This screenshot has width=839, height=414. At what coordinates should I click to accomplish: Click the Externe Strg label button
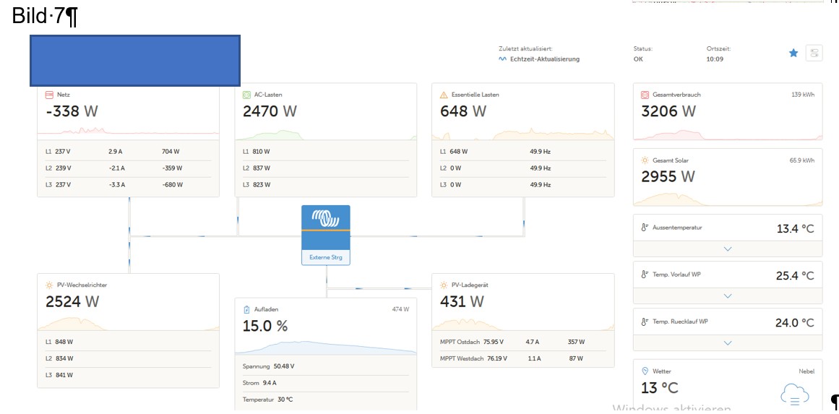[x=326, y=257]
